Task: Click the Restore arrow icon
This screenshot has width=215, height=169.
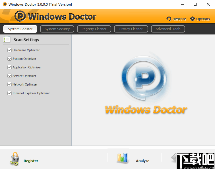Action: tap(169, 19)
